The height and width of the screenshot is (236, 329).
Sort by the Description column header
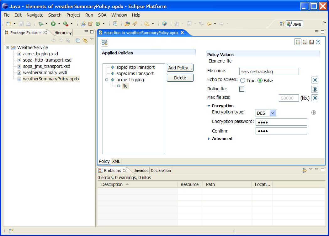137,184
